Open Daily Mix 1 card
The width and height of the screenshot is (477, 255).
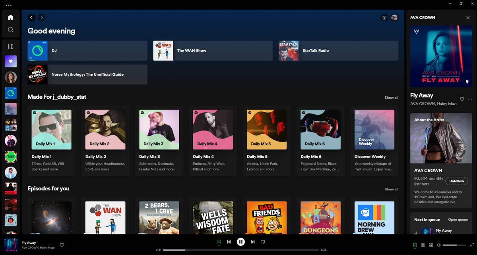click(x=52, y=141)
